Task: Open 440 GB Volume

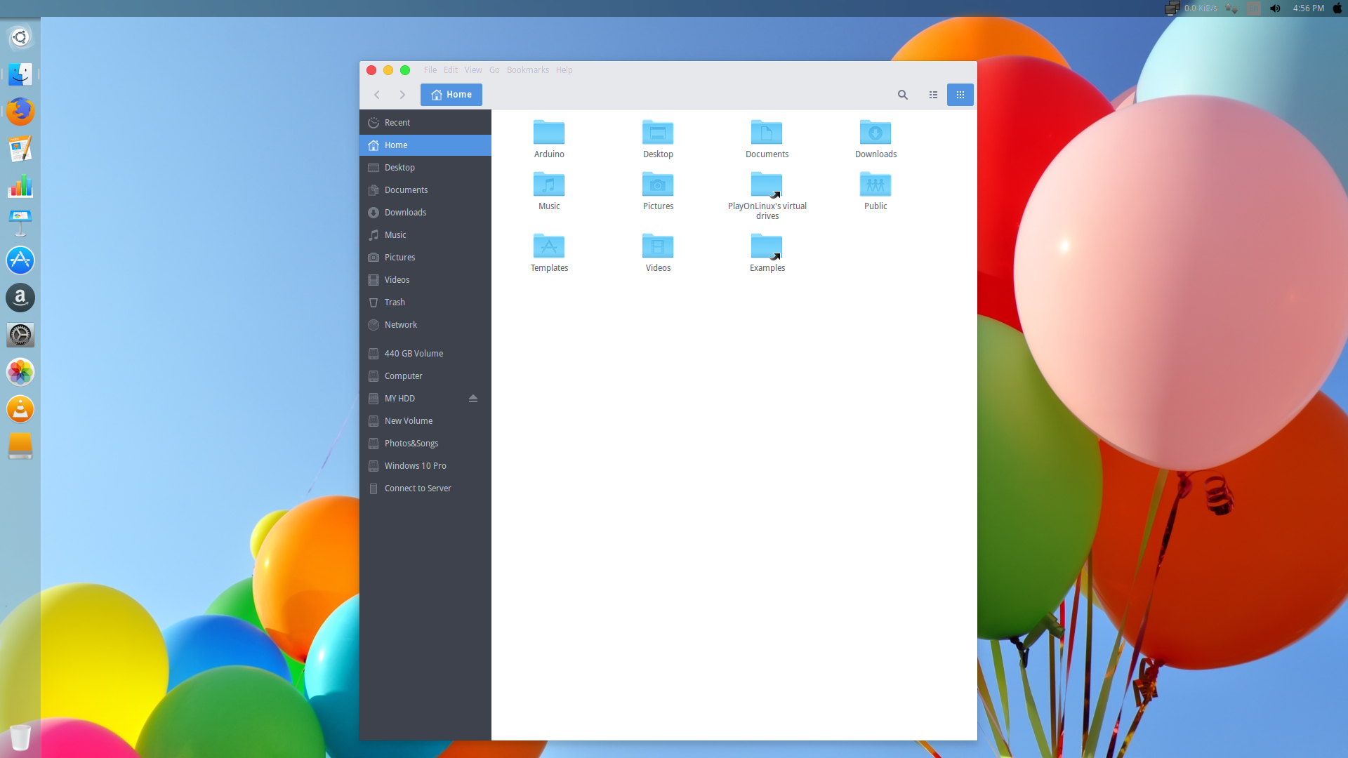Action: pyautogui.click(x=425, y=354)
